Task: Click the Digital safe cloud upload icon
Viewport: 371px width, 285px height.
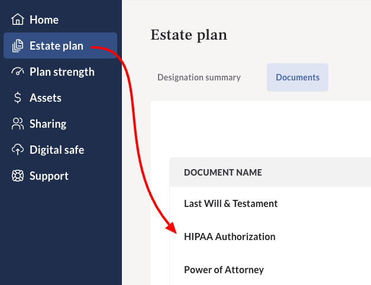Action: (x=18, y=150)
